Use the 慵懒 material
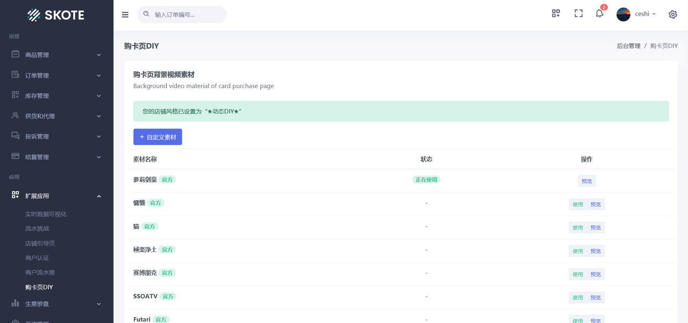 [578, 204]
